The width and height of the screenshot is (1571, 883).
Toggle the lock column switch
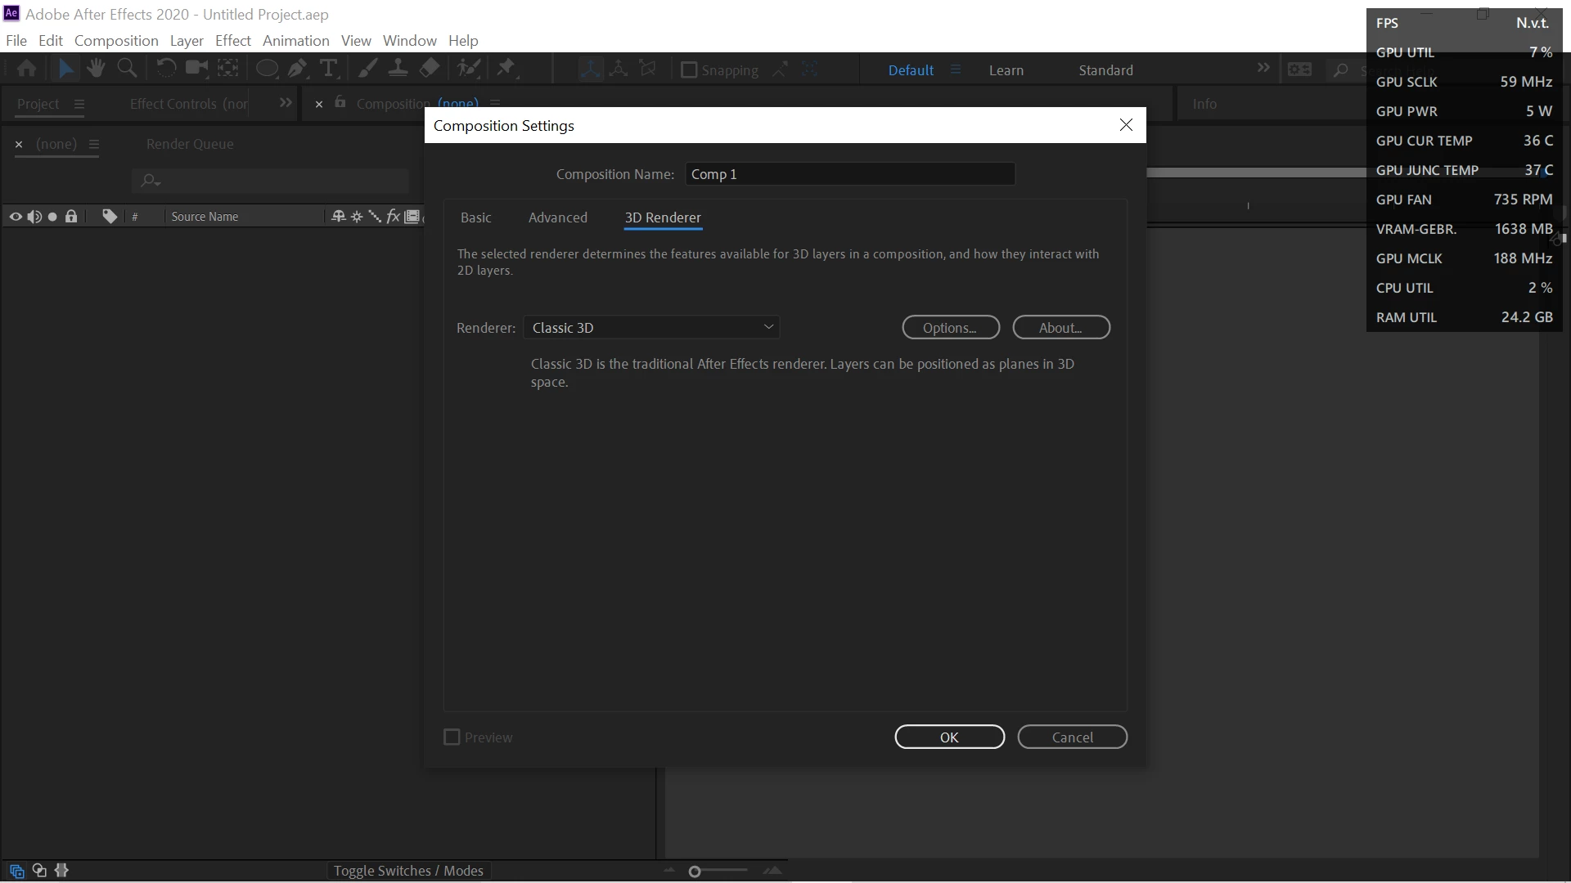click(71, 217)
